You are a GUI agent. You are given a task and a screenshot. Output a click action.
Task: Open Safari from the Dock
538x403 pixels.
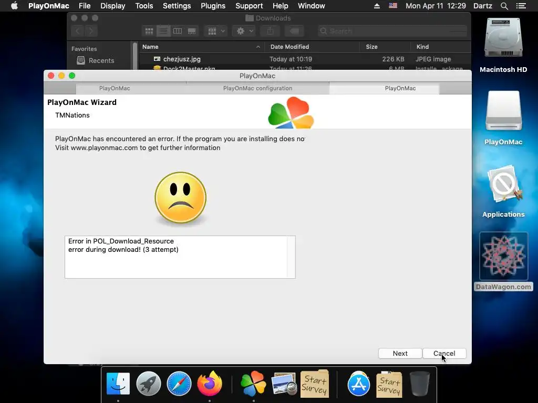179,384
